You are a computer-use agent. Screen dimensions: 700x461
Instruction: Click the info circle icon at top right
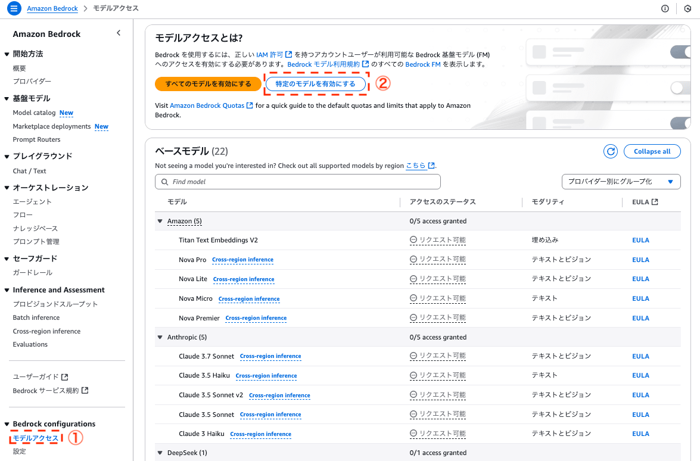pos(665,8)
